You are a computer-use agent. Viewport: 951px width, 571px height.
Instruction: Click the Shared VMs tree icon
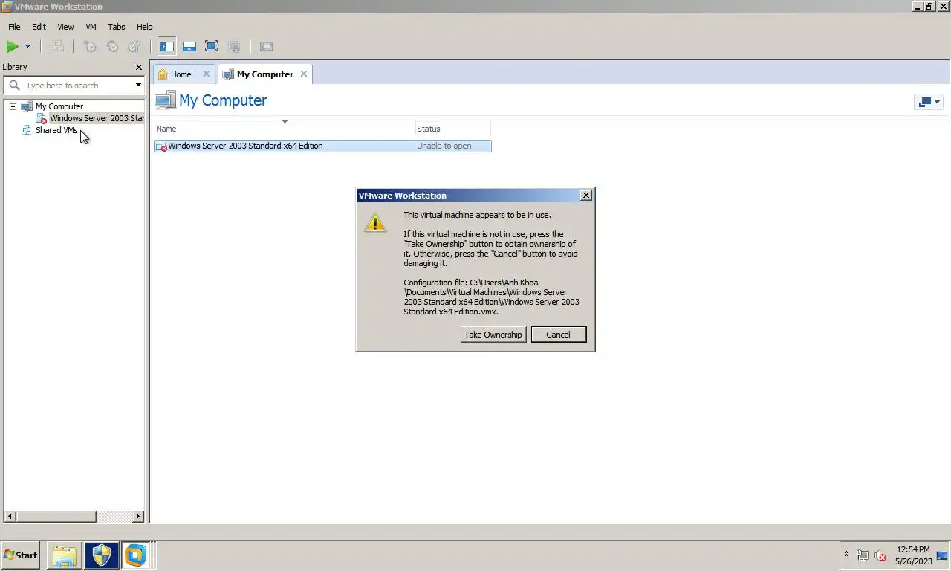point(27,130)
